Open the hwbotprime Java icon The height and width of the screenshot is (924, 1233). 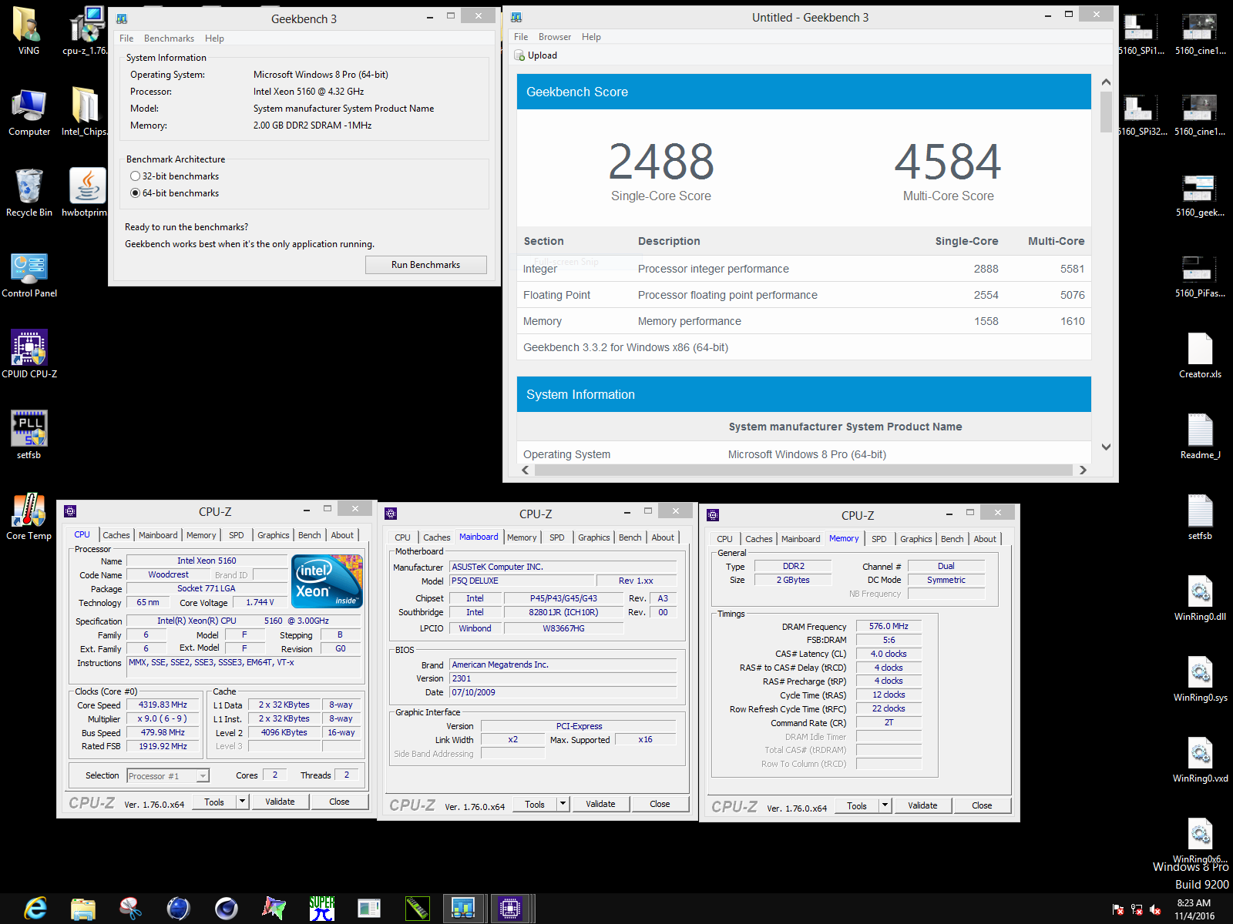click(x=85, y=192)
